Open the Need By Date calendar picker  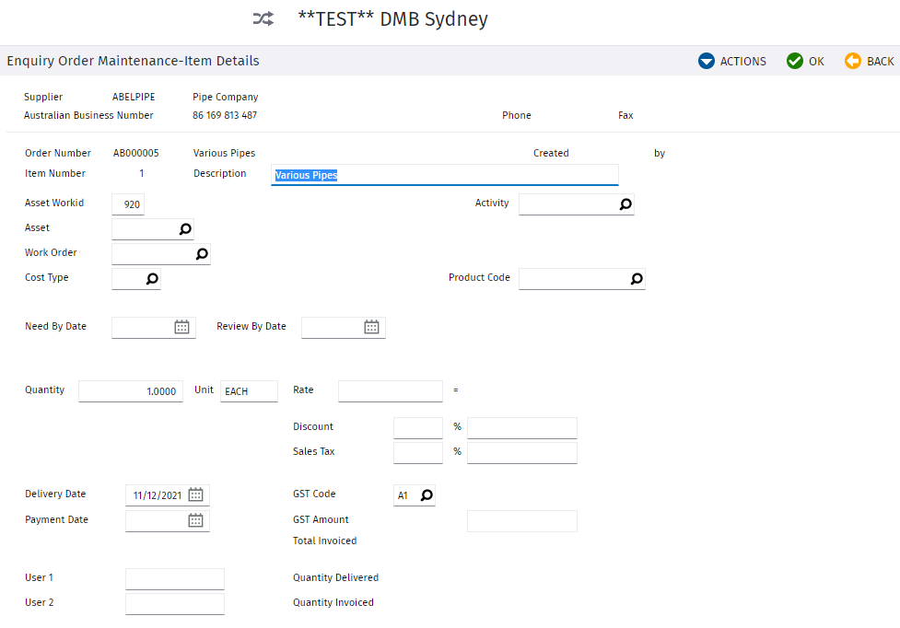point(182,328)
